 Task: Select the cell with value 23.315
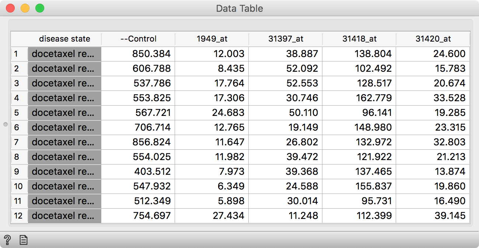pyautogui.click(x=433, y=127)
